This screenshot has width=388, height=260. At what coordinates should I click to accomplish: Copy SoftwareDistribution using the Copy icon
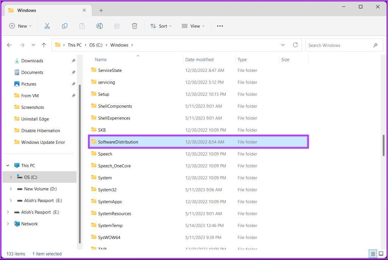point(64,26)
